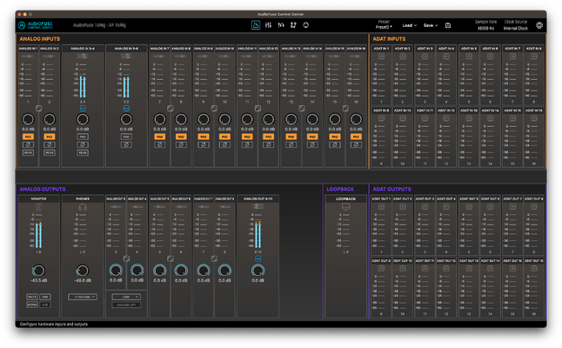Link Analog In 11 and 12 channels
The image size is (562, 348).
(x=258, y=108)
